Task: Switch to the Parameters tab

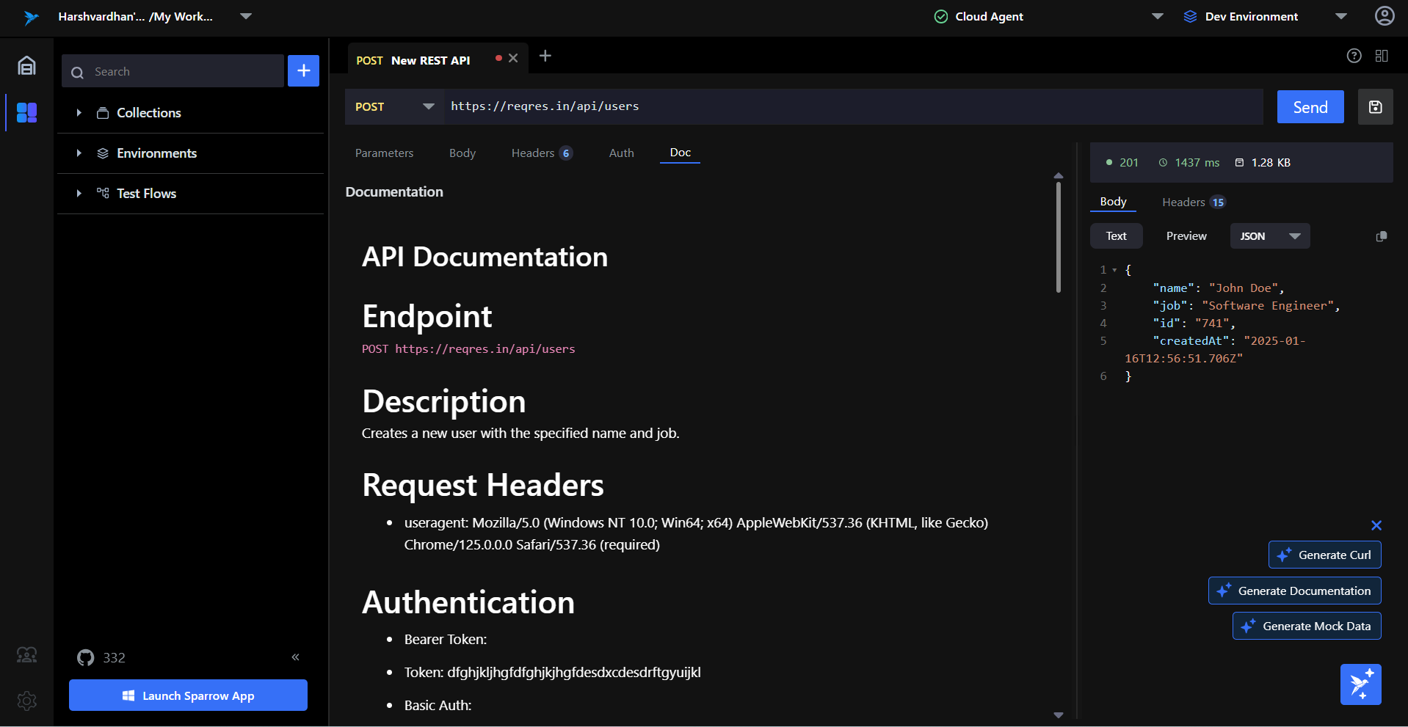Action: pos(384,153)
